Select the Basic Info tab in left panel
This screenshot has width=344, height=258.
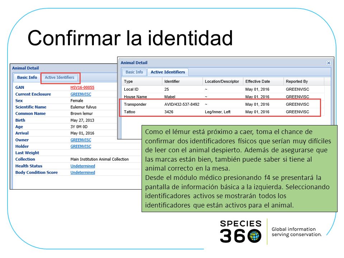pyautogui.click(x=27, y=77)
